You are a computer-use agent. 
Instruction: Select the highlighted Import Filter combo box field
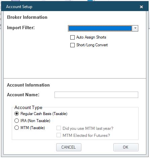(x=100, y=28)
